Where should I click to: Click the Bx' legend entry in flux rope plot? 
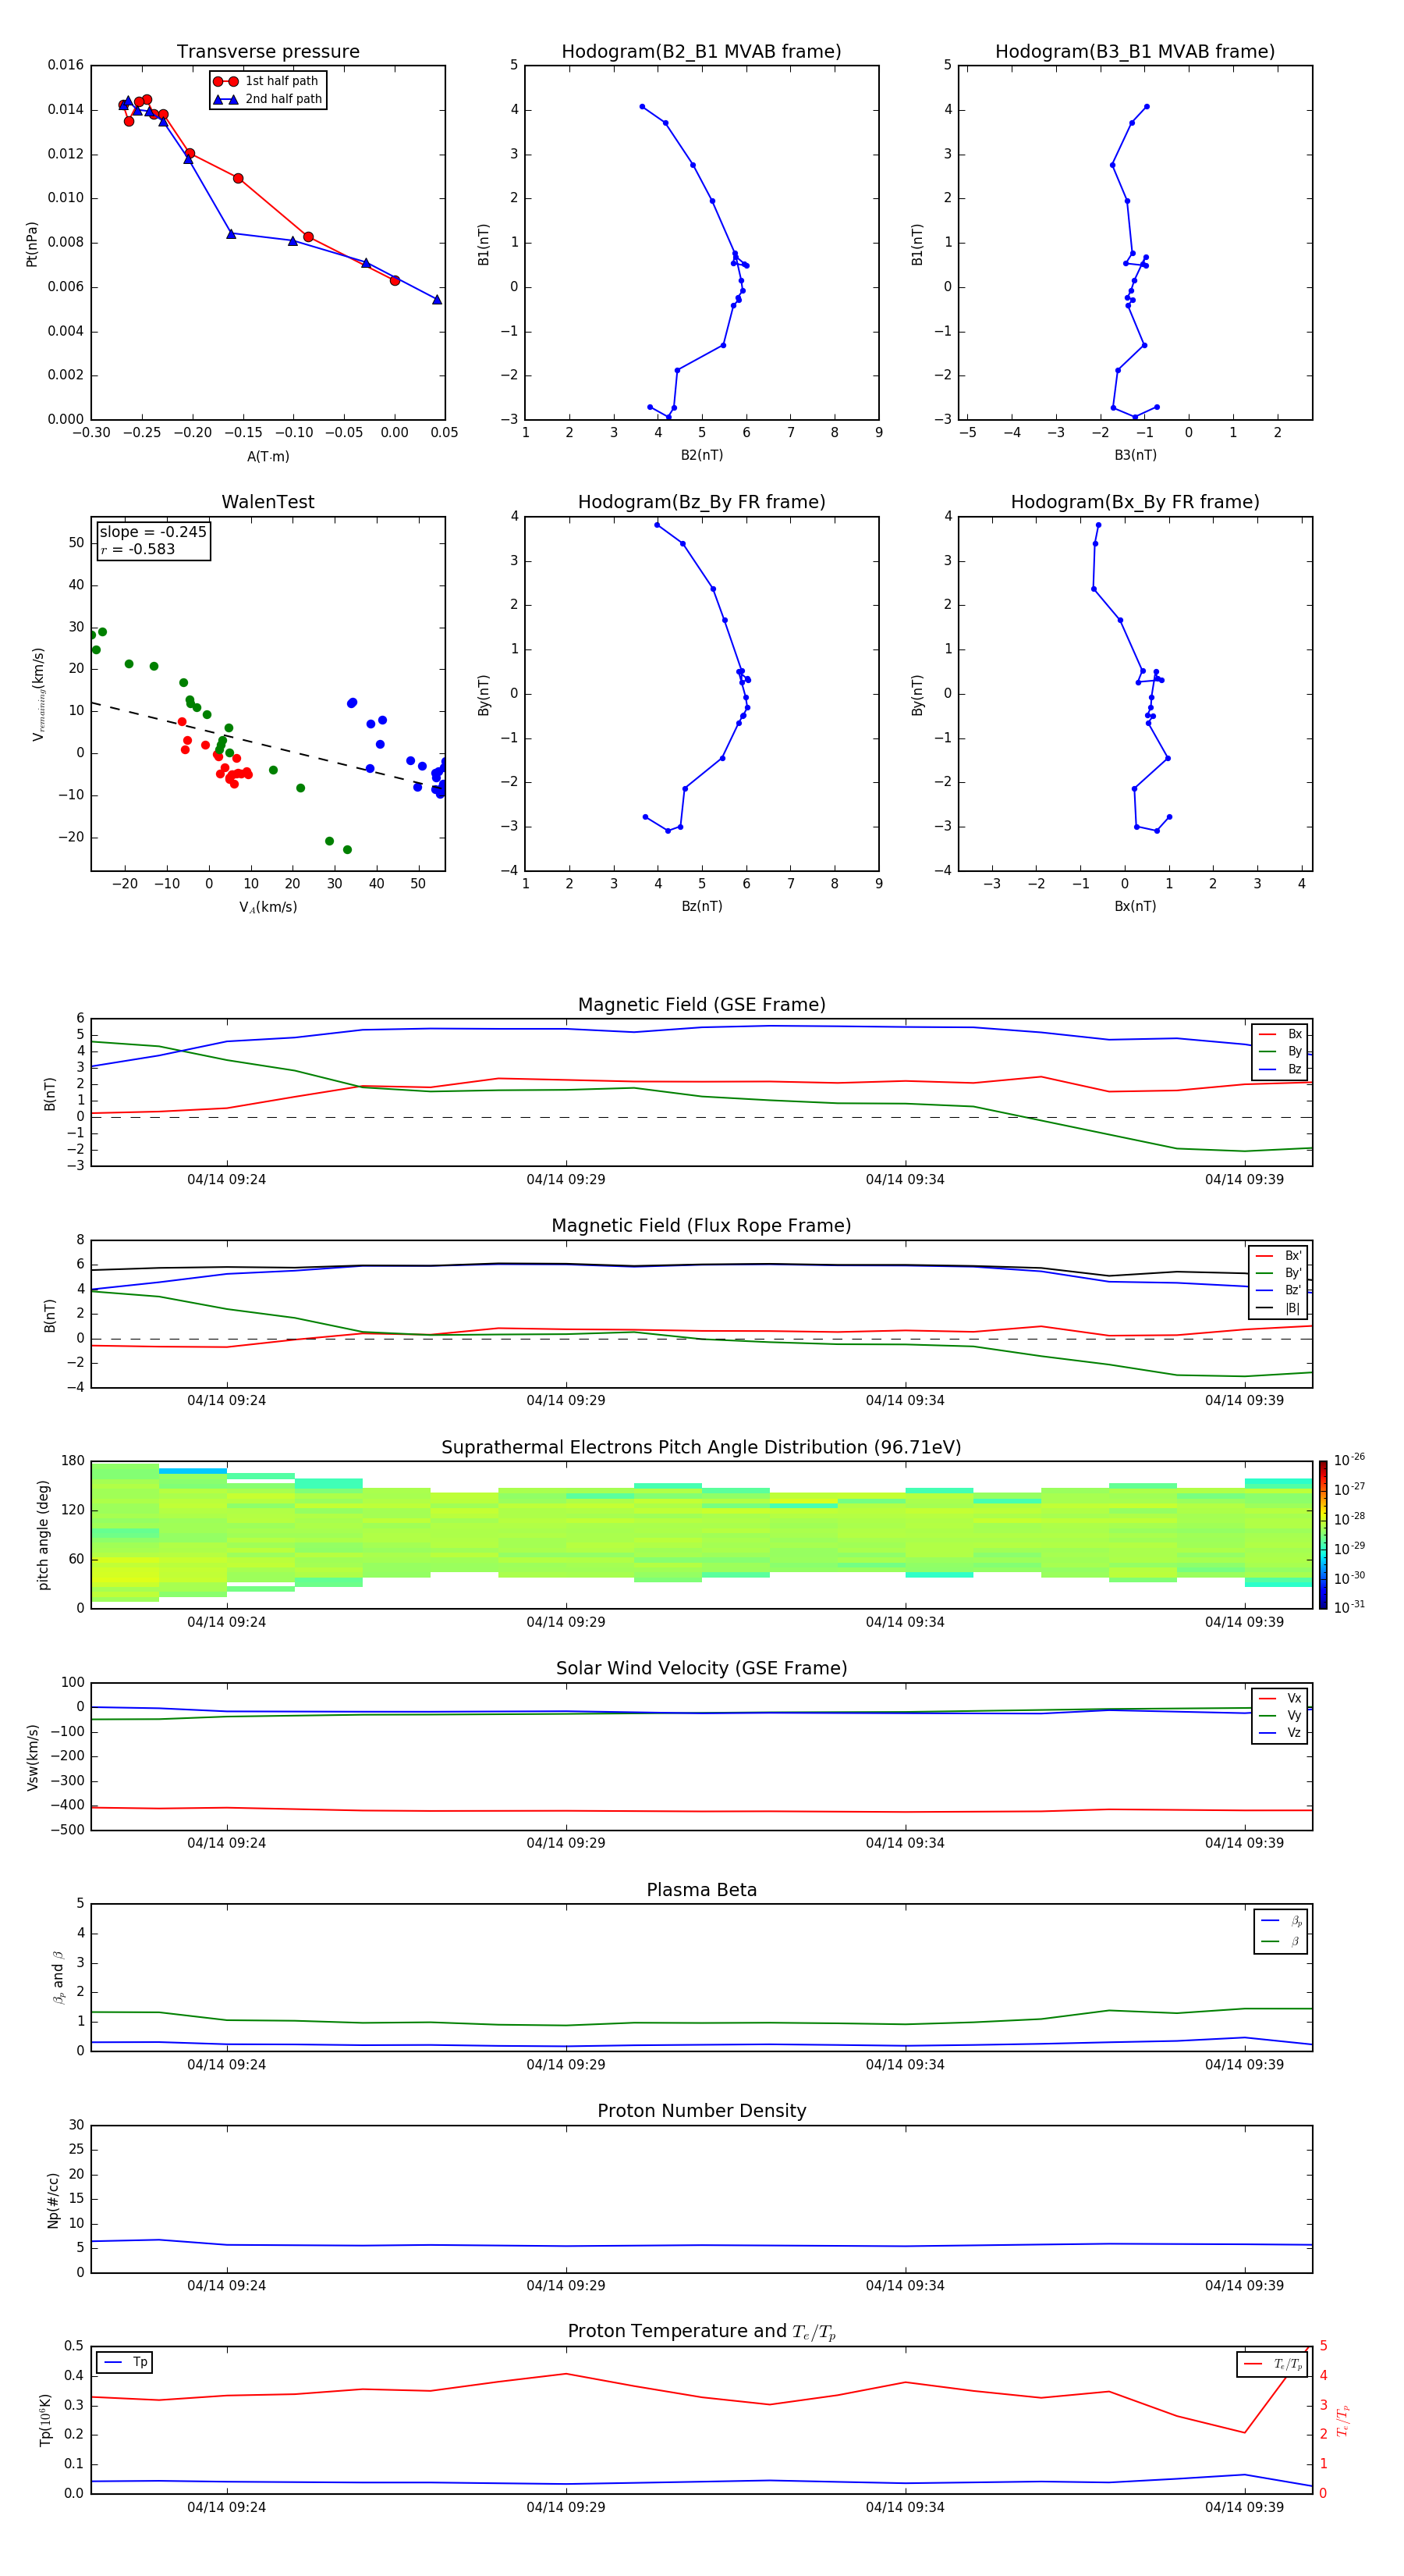coord(1279,1256)
